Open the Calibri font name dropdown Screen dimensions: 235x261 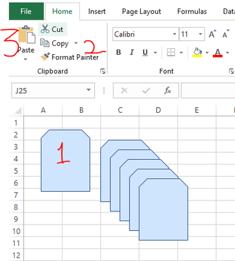pos(174,34)
